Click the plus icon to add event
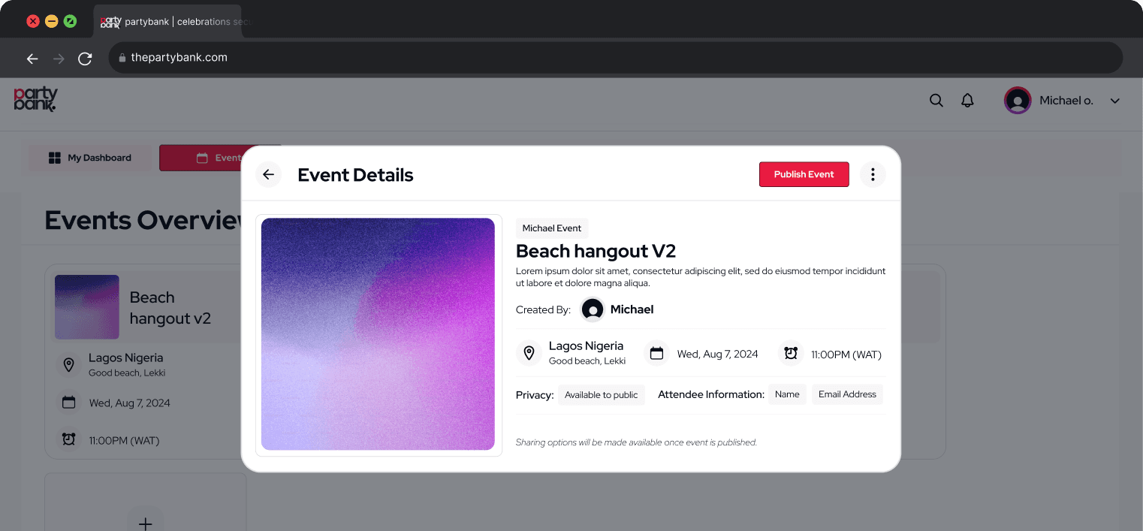The width and height of the screenshot is (1143, 531). [x=146, y=523]
